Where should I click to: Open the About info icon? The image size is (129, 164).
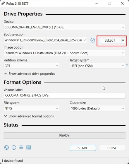(14, 148)
